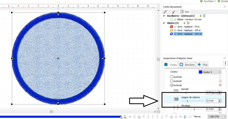The height and width of the screenshot is (119, 228).
Task: Open the Plus tab in object inspector
Action: coord(203,65)
